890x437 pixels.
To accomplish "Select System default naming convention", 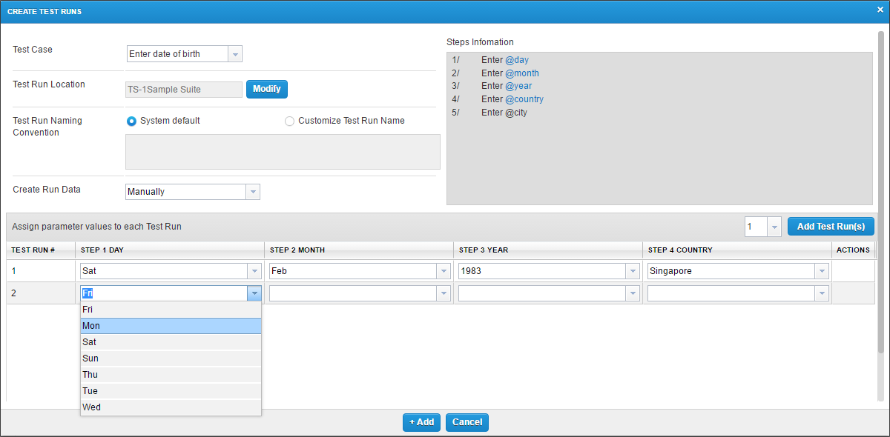I will 132,121.
